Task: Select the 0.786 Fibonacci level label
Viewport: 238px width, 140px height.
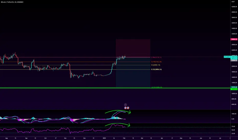Action: click(x=156, y=57)
